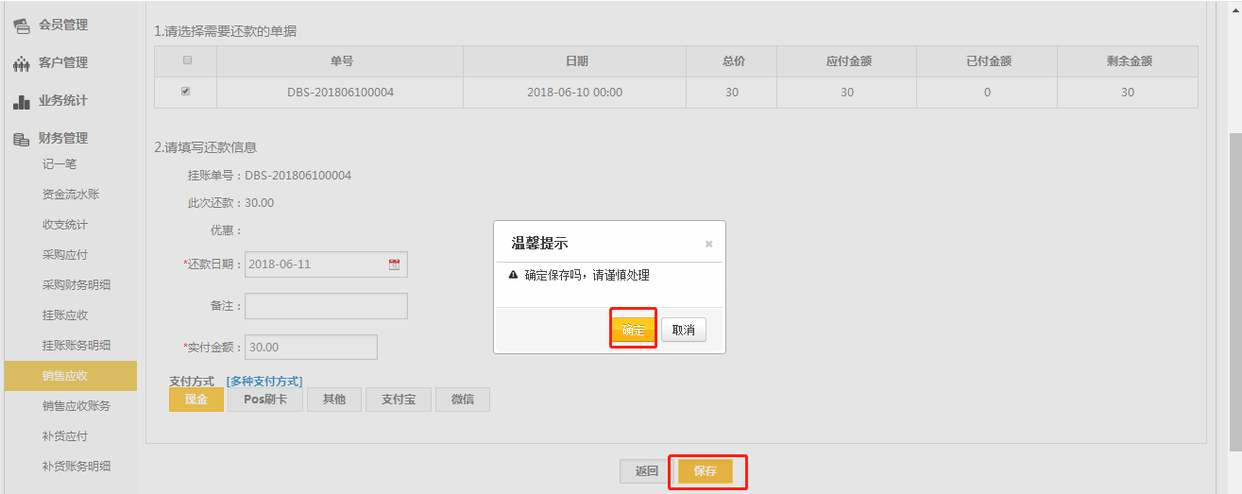
Task: Select 现金 payment method
Action: pyautogui.click(x=196, y=400)
